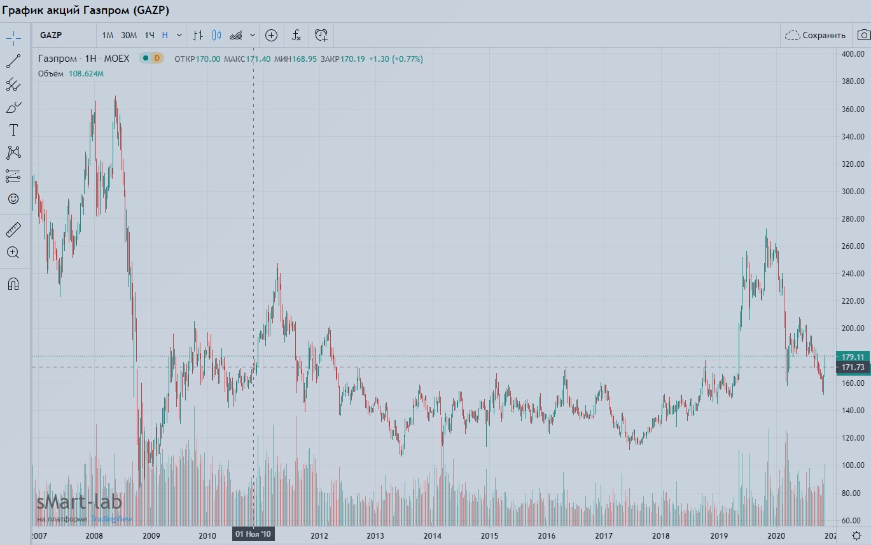
Task: Switch chart style to bars
Action: tap(198, 35)
